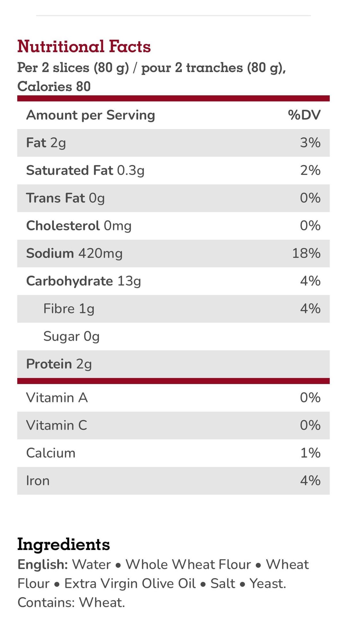Click the Calories 80 text
The height and width of the screenshot is (622, 347).
click(x=54, y=86)
